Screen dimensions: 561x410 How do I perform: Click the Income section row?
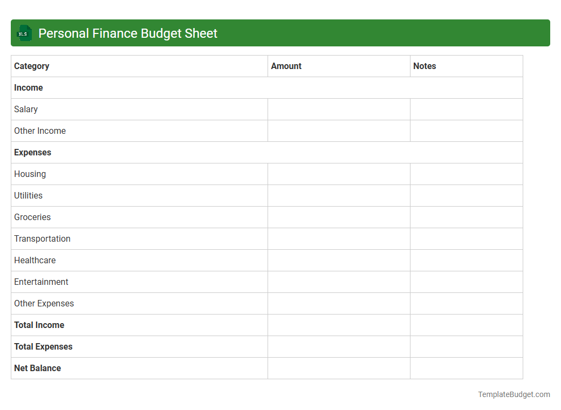click(28, 87)
